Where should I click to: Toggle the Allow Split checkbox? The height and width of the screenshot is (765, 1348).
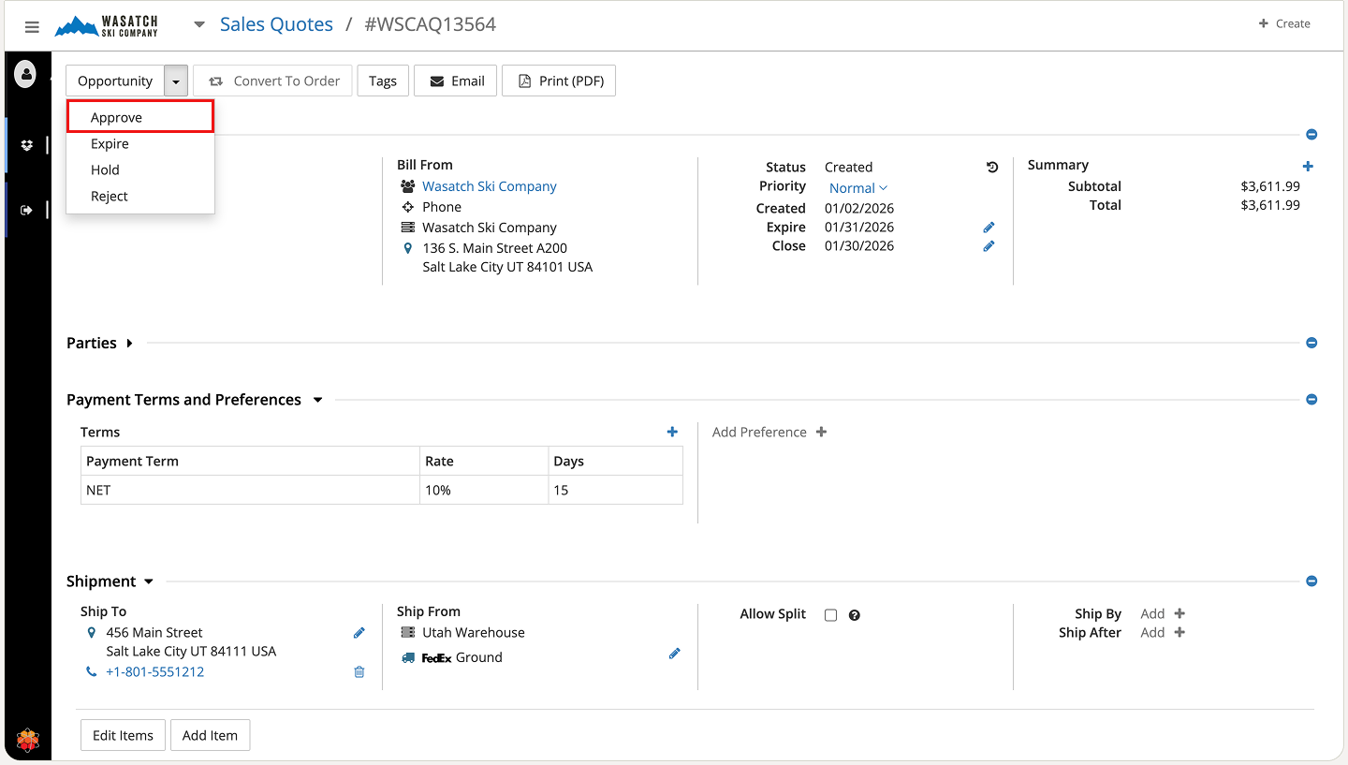(830, 615)
